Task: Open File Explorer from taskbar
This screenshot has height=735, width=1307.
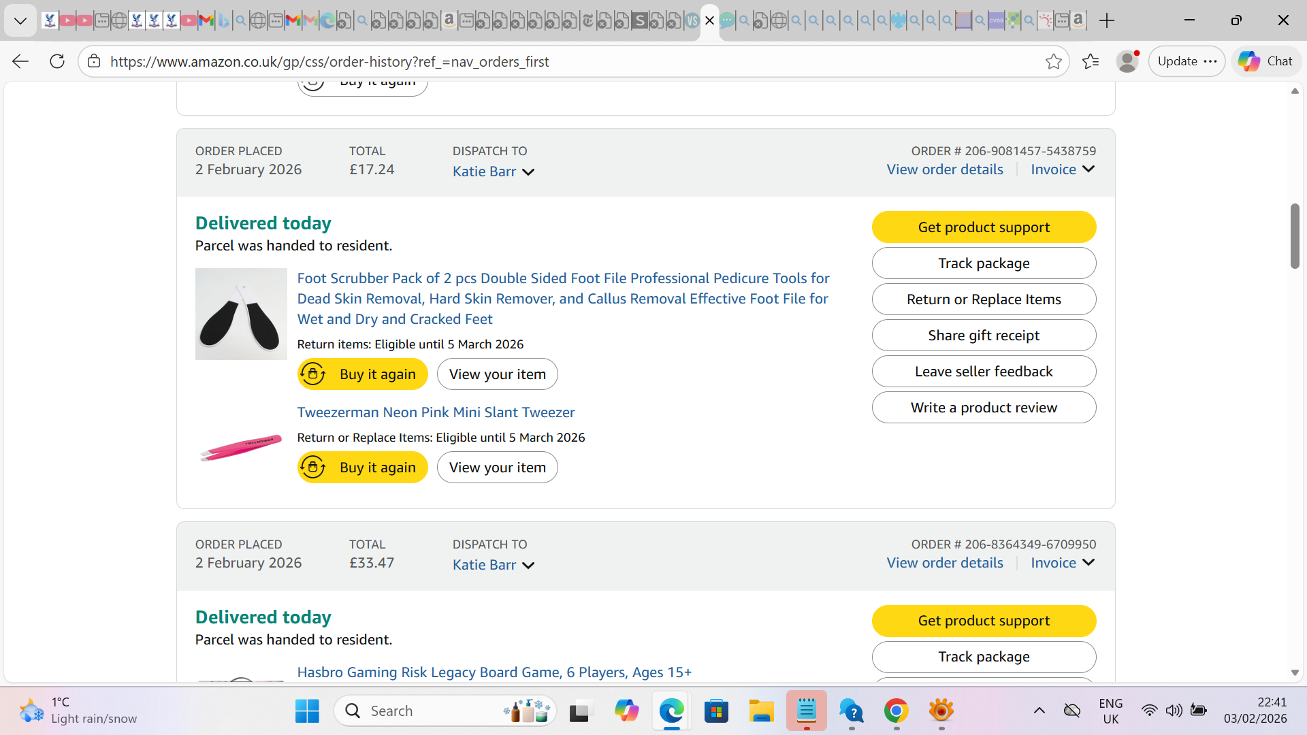Action: [x=761, y=711]
